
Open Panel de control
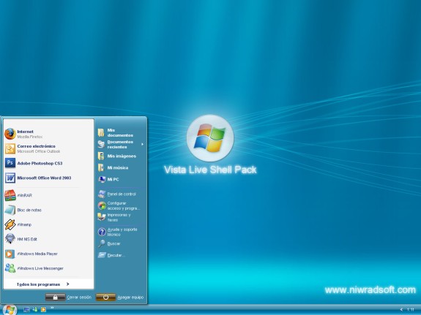point(121,194)
